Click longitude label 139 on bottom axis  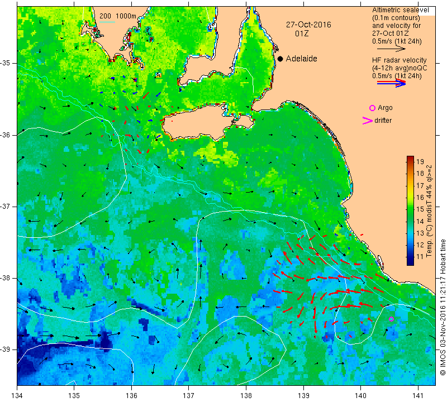303,396
